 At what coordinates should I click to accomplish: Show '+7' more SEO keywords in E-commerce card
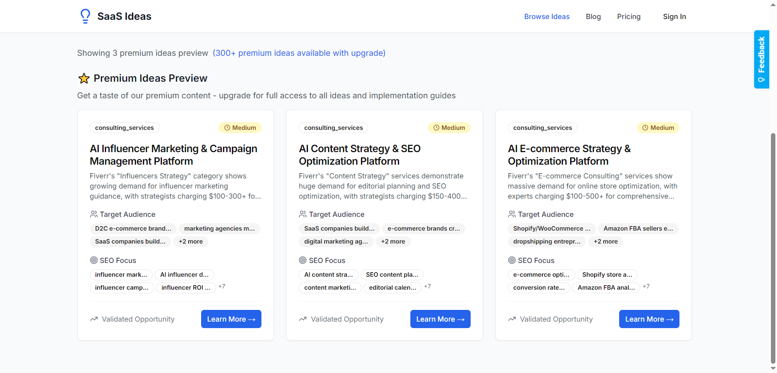646,286
